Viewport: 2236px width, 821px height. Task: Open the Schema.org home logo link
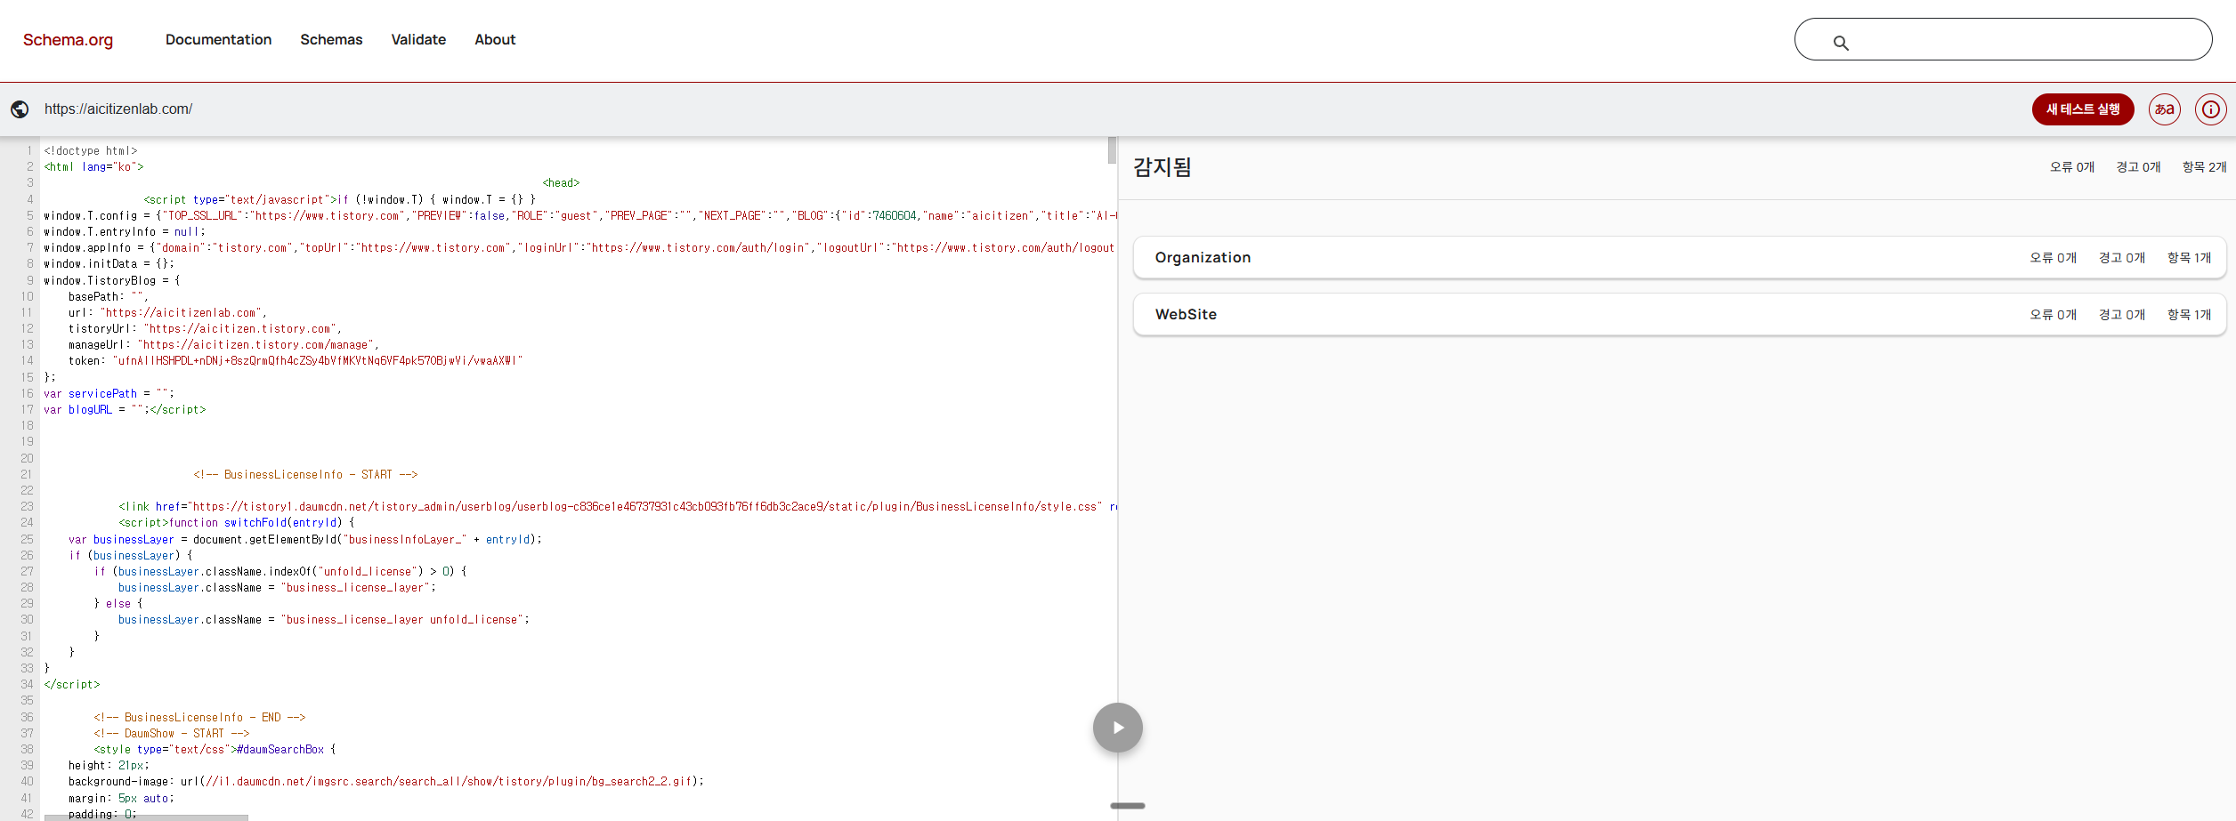coord(68,40)
